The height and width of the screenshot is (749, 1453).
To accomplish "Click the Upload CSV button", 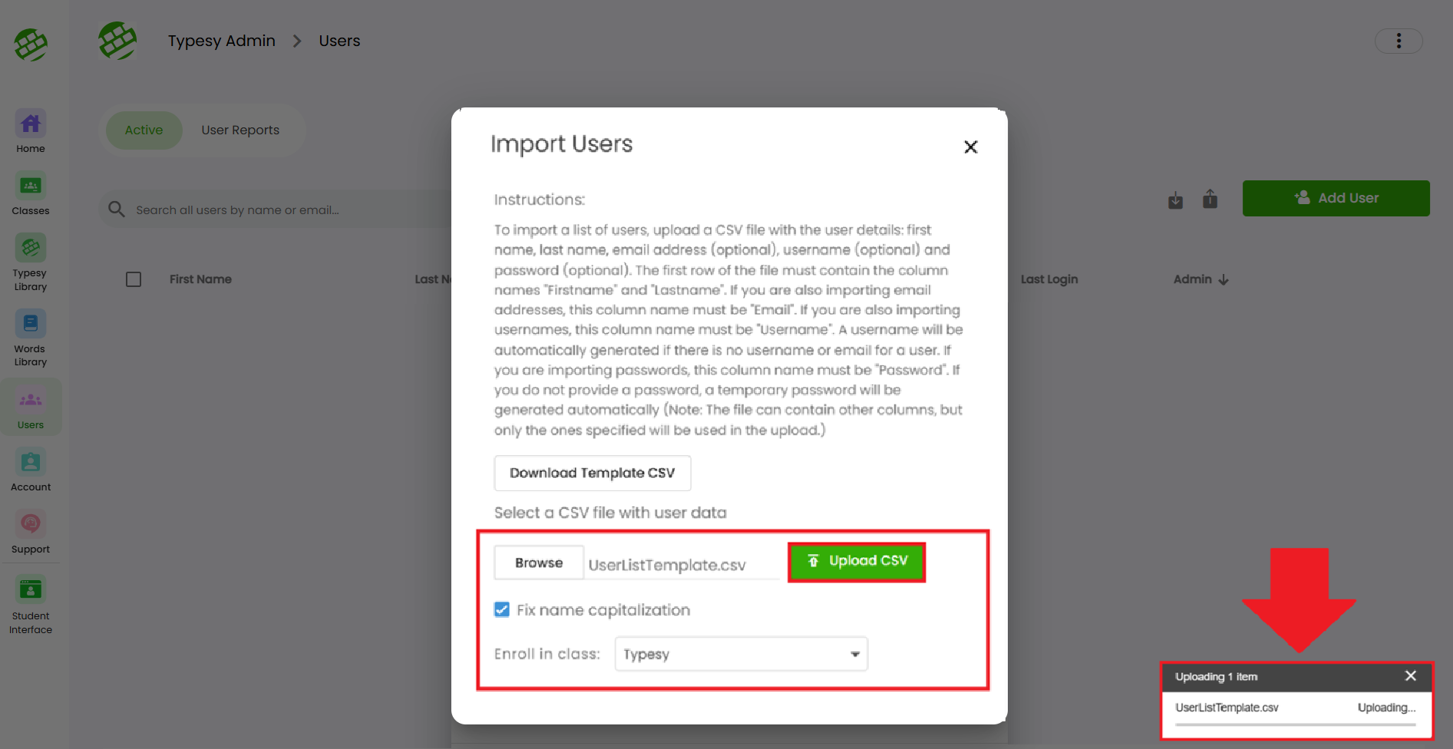I will tap(857, 562).
